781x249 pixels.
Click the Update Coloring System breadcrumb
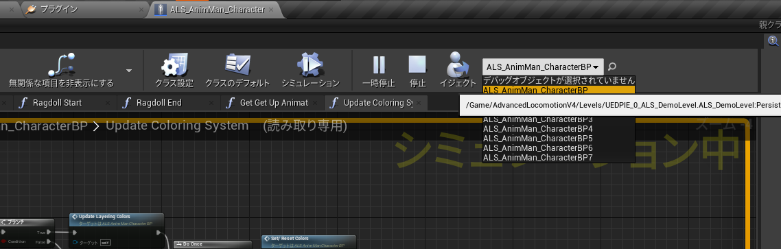pos(177,126)
